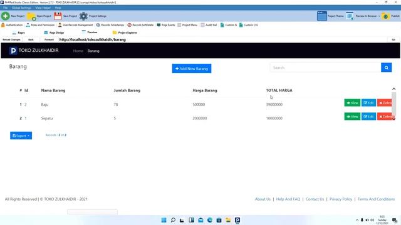Open the File menu
Screen dimensions: 401x225
[x=6, y=8]
